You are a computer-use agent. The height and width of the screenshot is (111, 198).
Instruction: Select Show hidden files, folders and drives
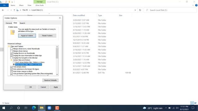14,64
